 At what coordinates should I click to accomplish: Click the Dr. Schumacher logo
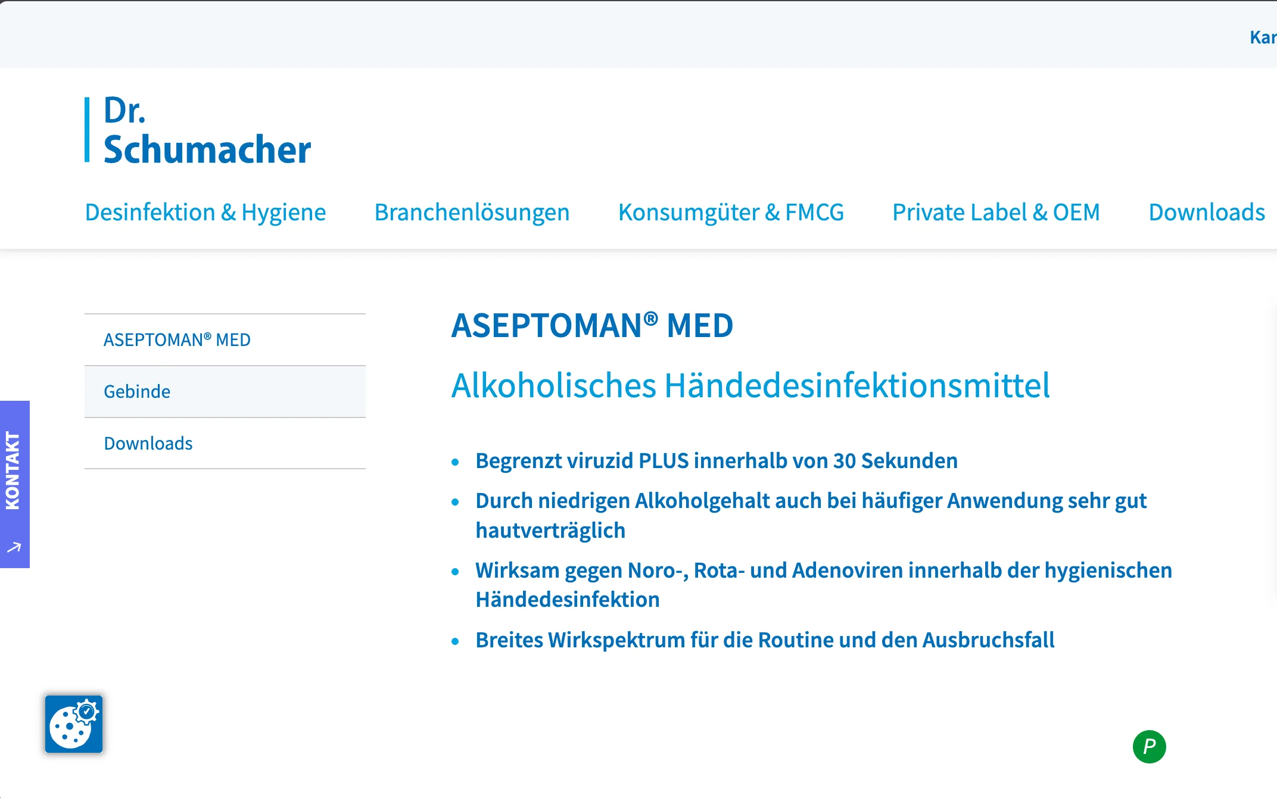coord(198,130)
